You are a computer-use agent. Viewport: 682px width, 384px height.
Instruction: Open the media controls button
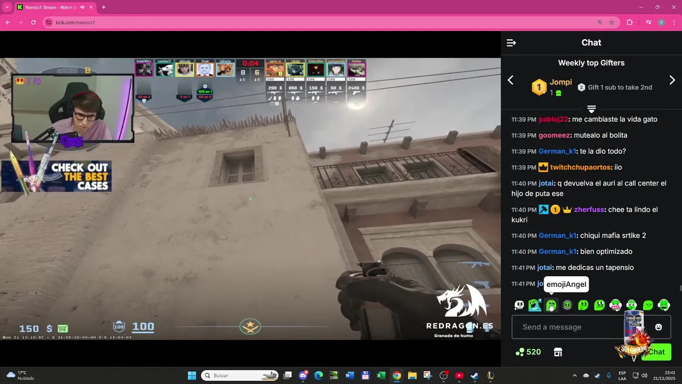pos(648,22)
